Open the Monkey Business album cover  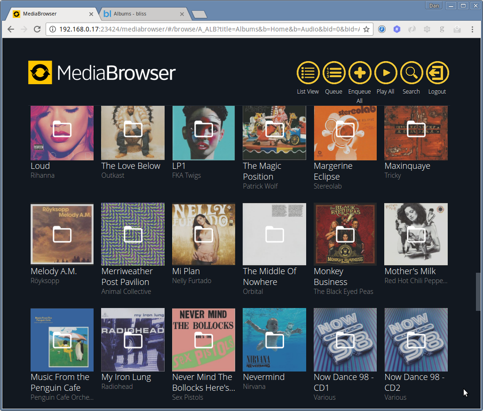(345, 234)
